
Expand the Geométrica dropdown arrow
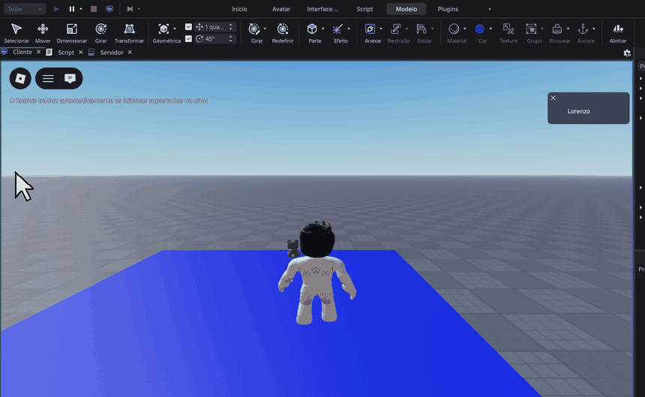coord(175,29)
